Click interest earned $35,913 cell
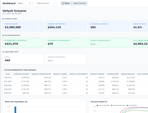 [x=102, y=78]
